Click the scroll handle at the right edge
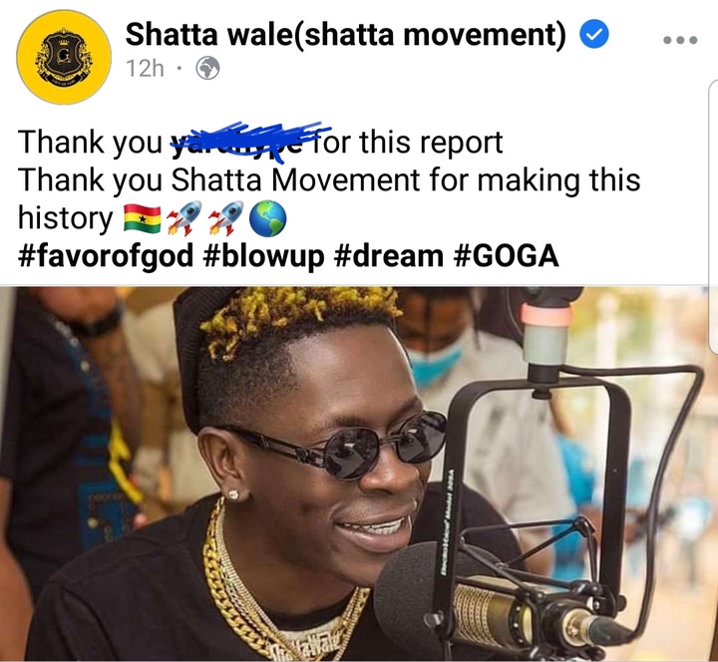 [713, 216]
